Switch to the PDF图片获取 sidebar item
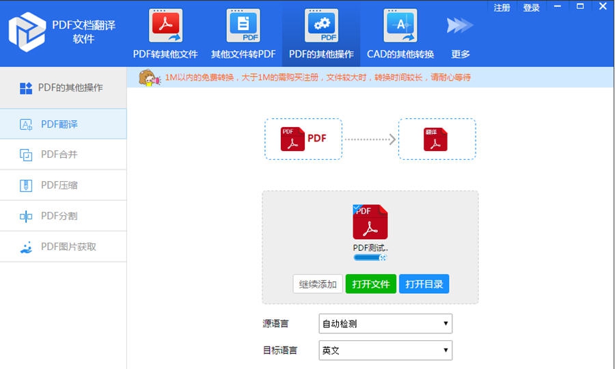 (63, 247)
